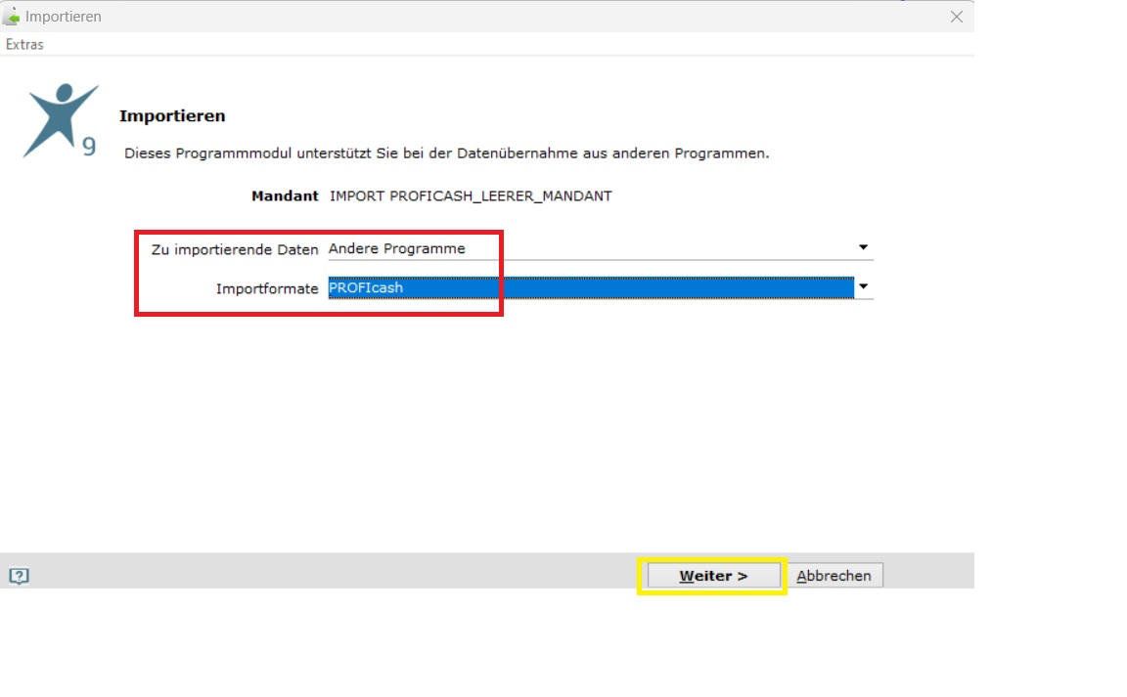
Task: Select the highlighted PROFIcash format field
Action: [x=590, y=287]
